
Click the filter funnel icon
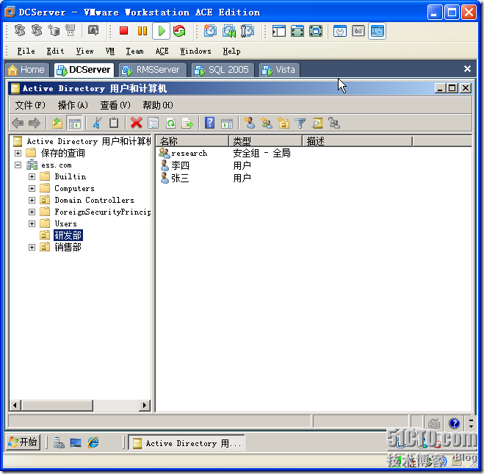[300, 123]
